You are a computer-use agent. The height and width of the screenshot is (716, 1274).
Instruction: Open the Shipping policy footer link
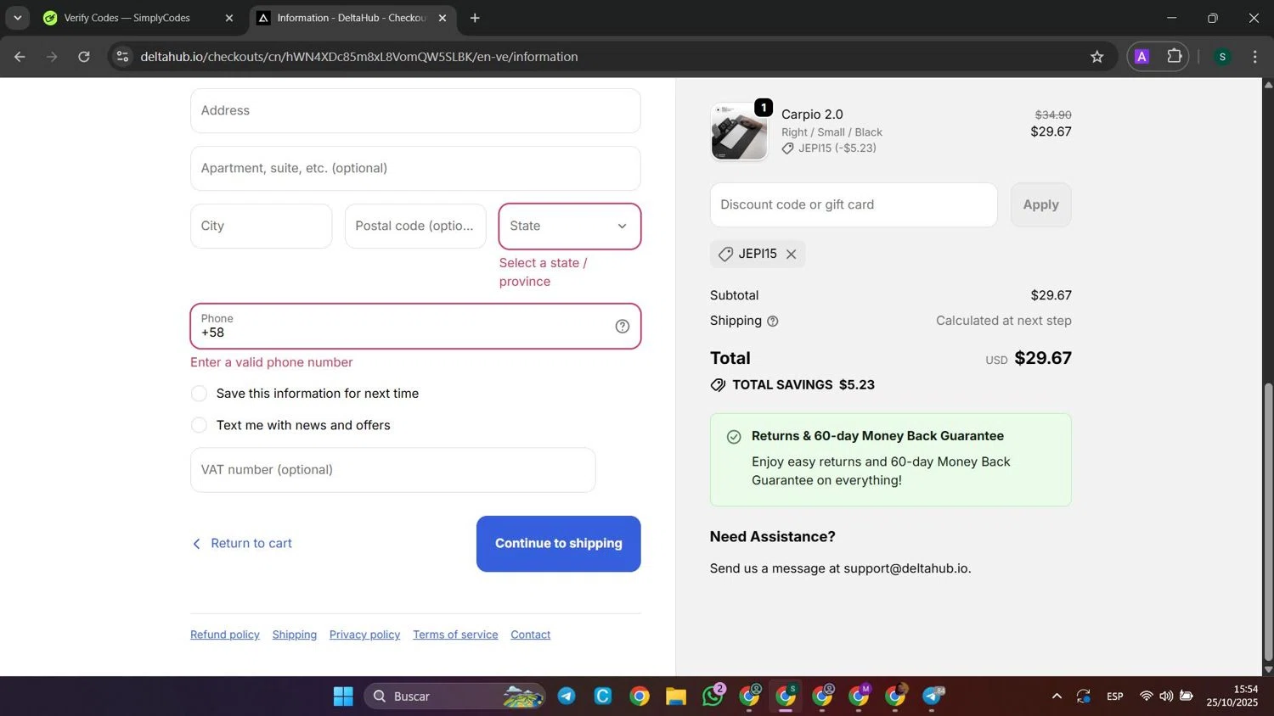pos(295,635)
